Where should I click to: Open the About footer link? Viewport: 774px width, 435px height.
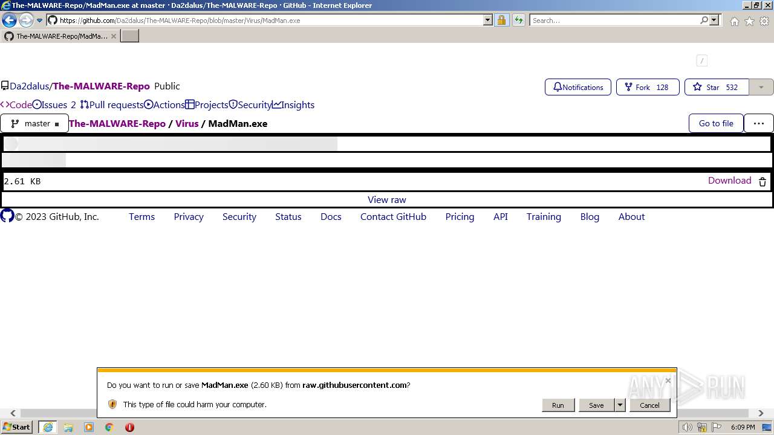point(632,216)
